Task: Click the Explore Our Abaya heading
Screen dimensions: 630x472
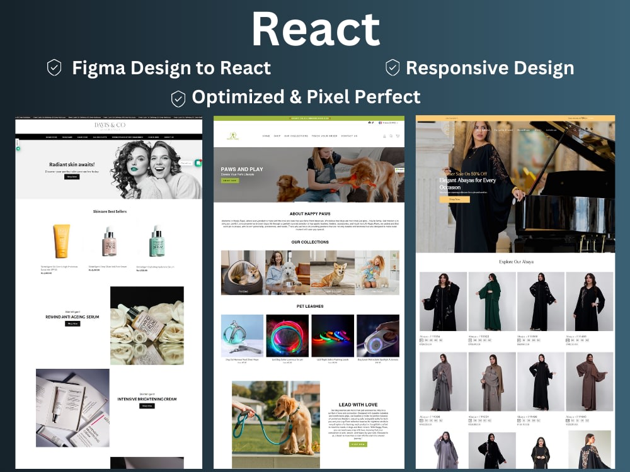Action: tap(517, 262)
